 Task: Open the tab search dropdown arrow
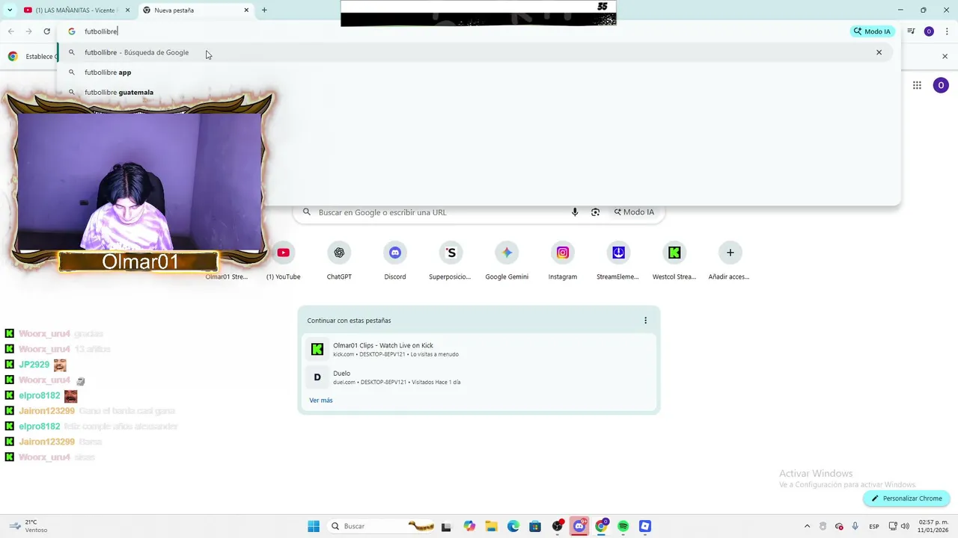[x=10, y=10]
